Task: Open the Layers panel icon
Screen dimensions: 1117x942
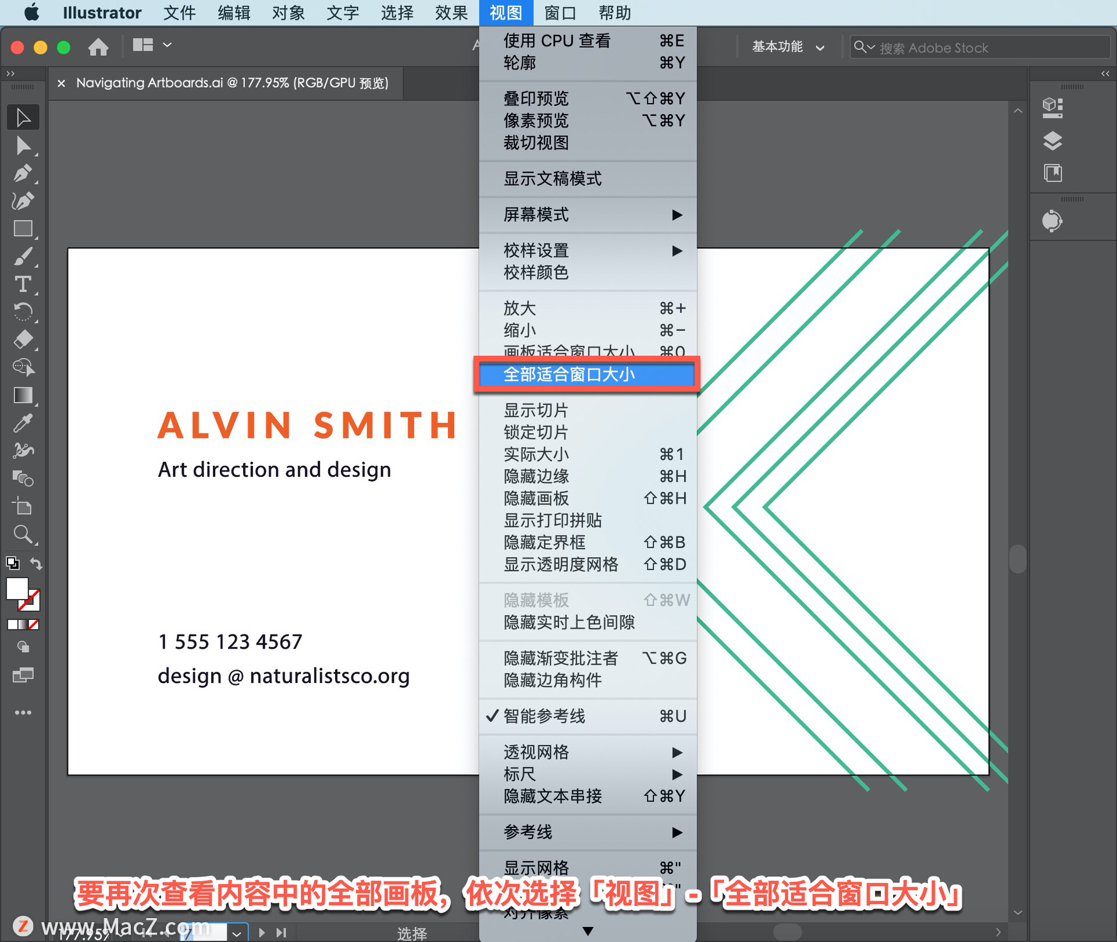Action: click(1052, 141)
